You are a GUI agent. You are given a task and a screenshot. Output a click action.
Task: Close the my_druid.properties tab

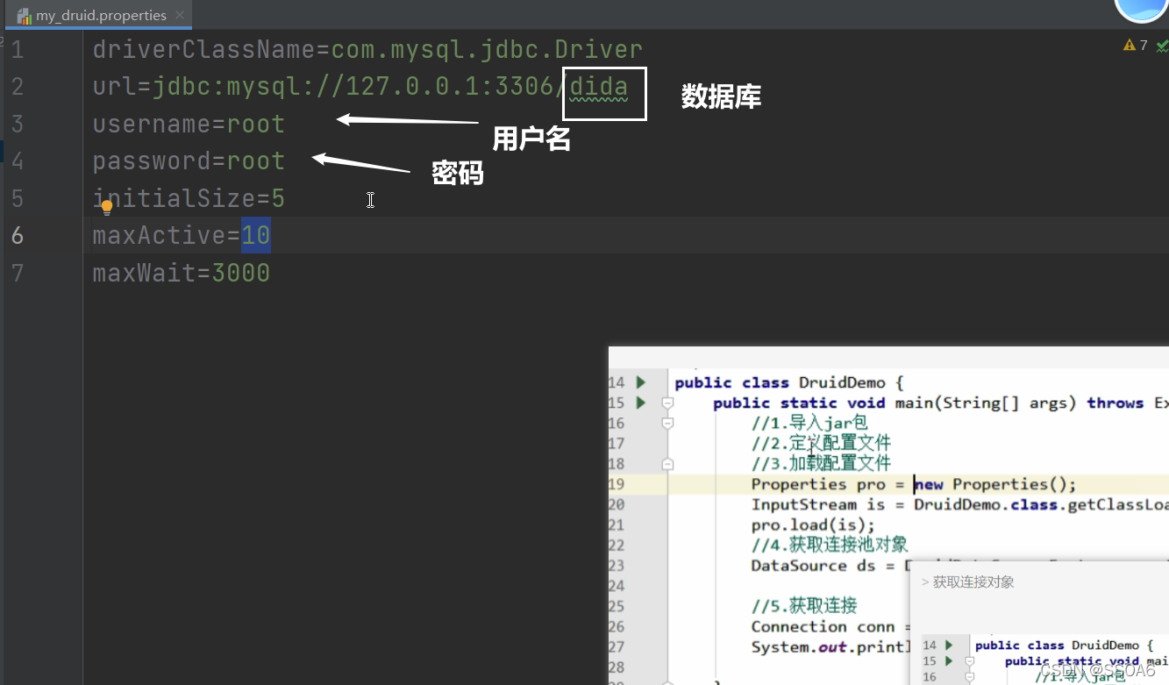pos(180,15)
